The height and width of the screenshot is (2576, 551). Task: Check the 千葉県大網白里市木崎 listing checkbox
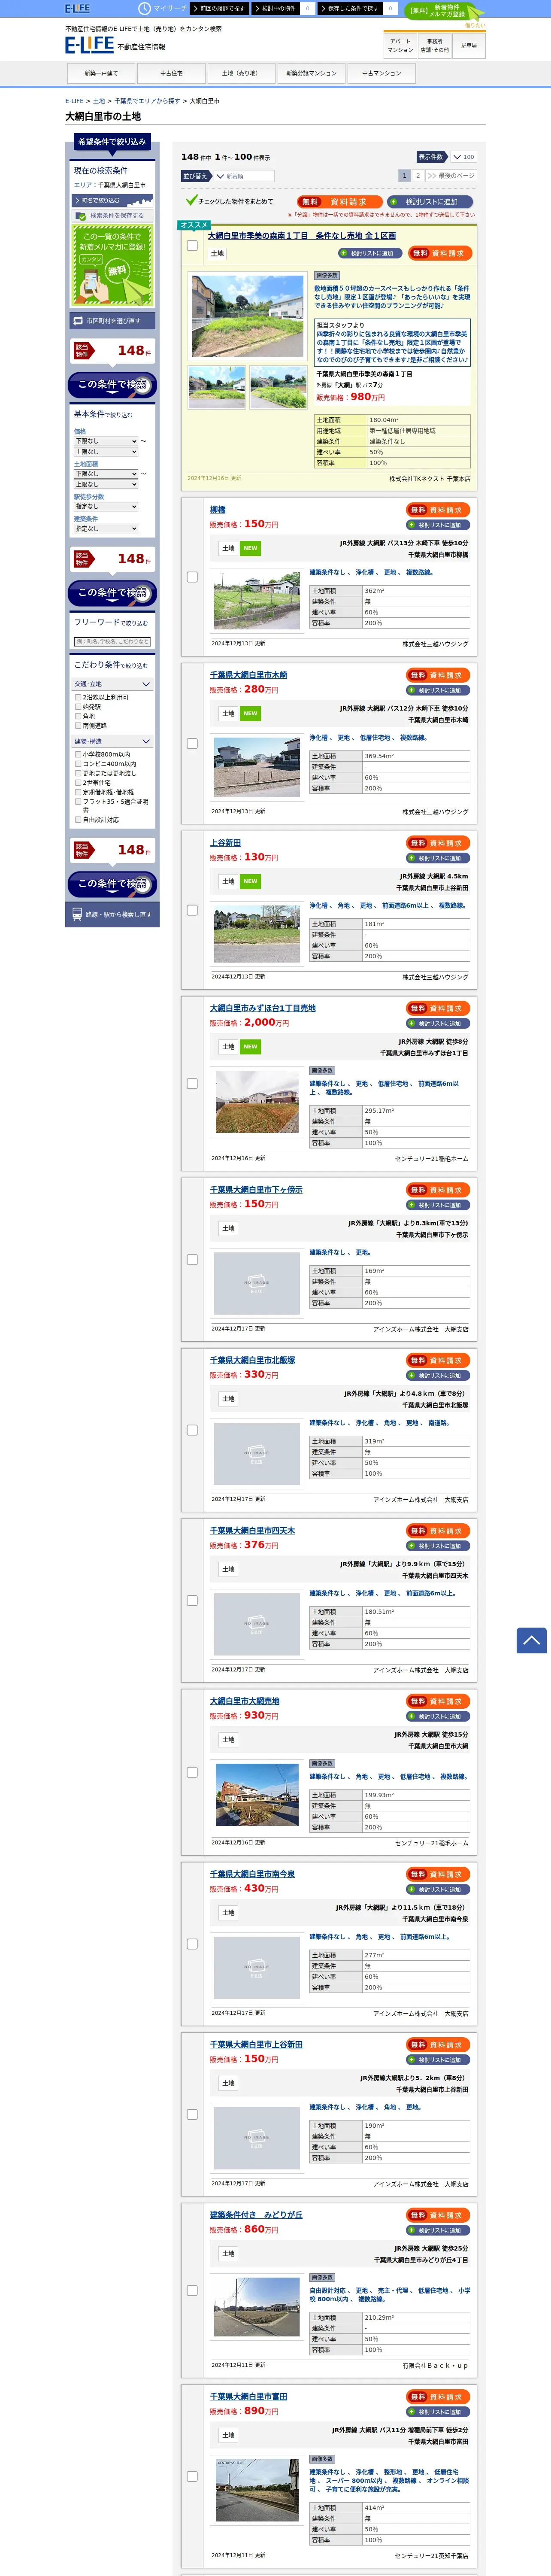(192, 744)
